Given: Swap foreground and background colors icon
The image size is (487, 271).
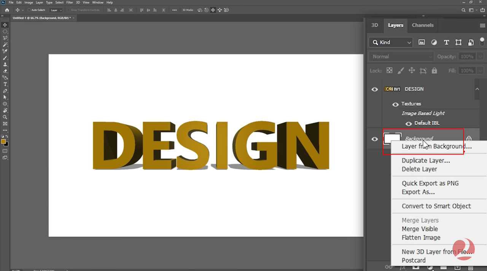Looking at the screenshot, I should click(x=7, y=136).
